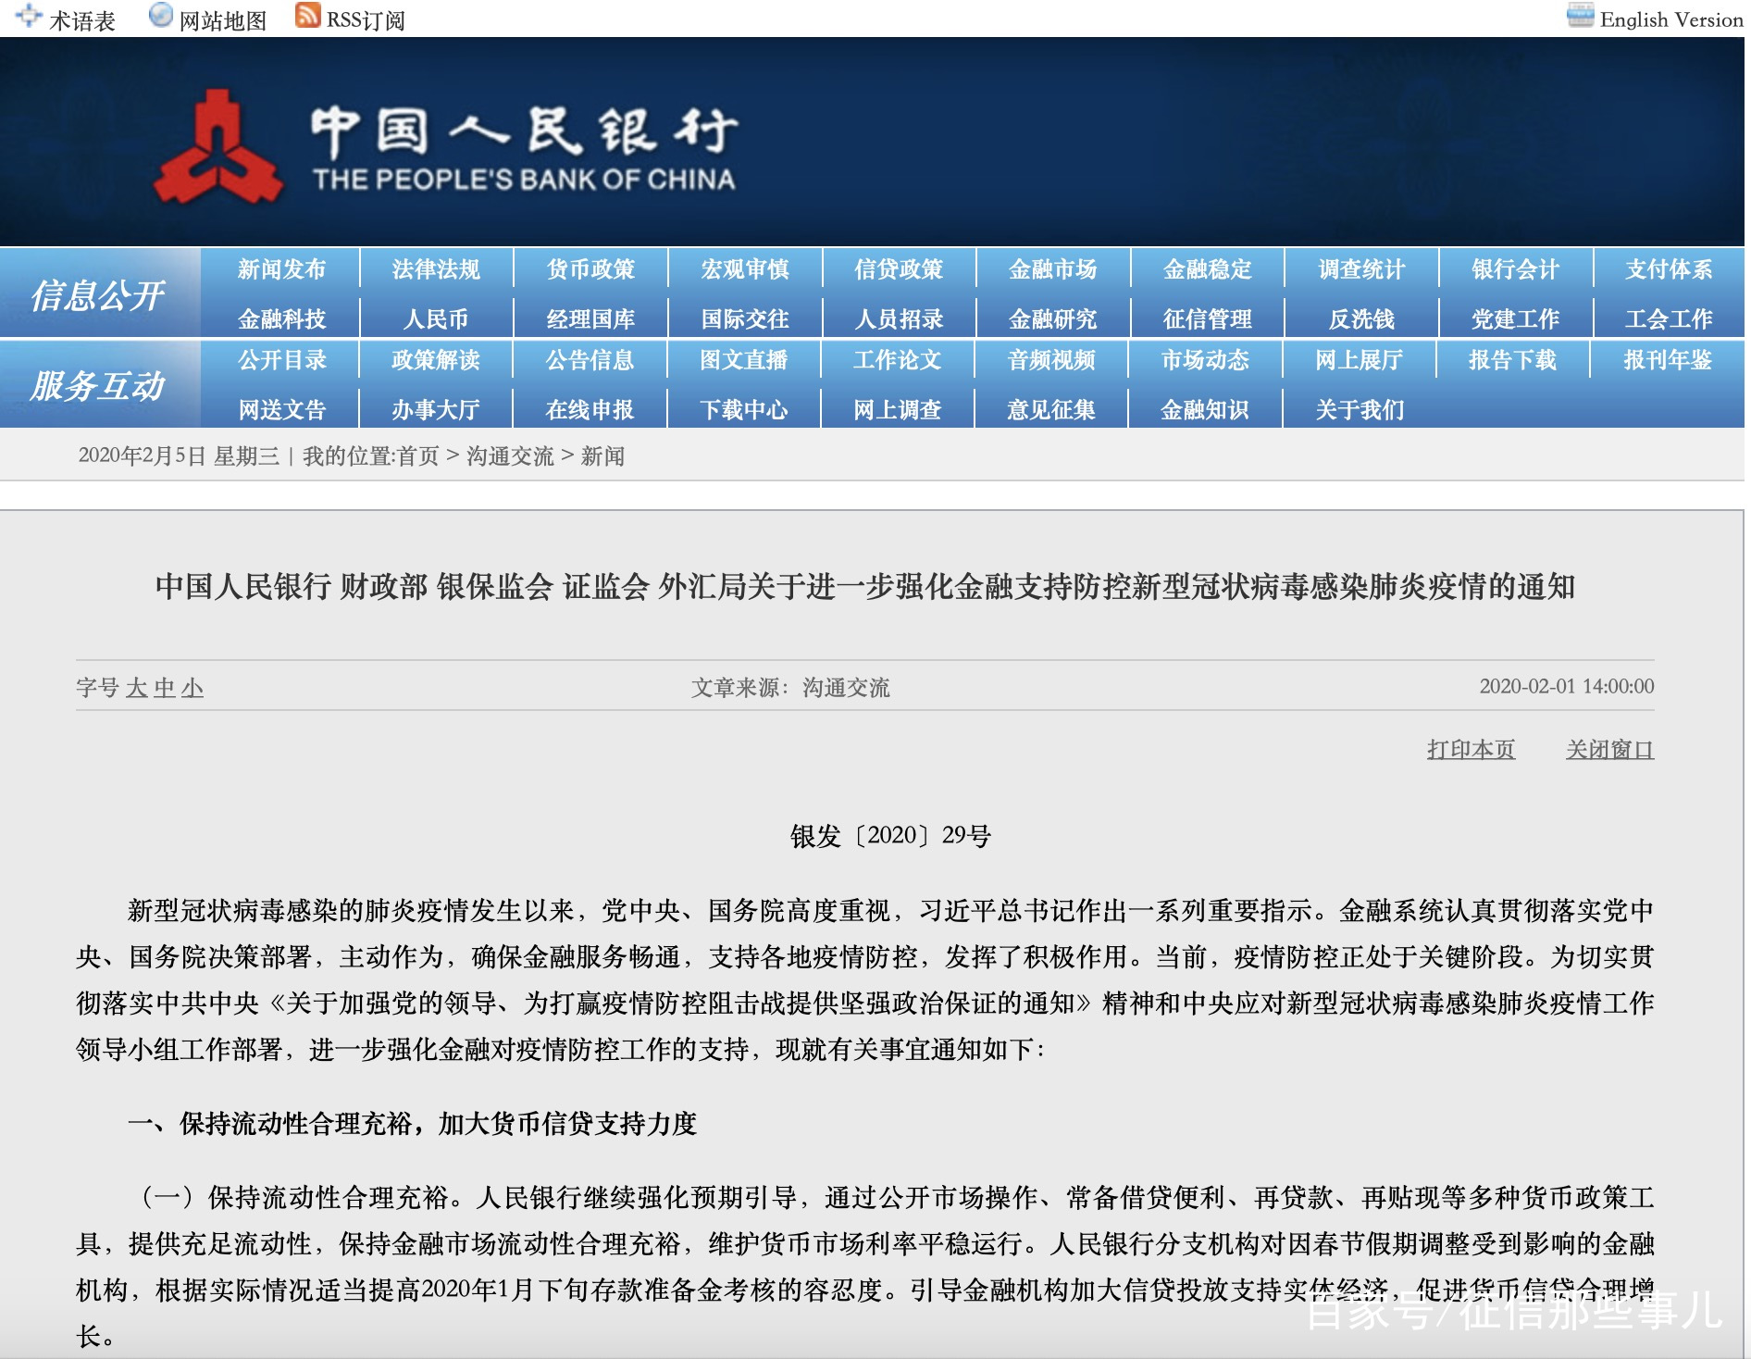Open 金融科技 menu item

pos(281,319)
